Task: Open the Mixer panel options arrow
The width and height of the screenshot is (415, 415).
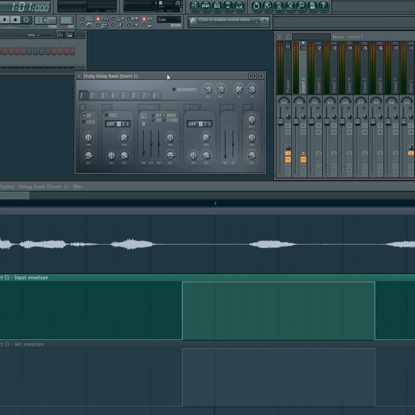Action: [x=279, y=37]
